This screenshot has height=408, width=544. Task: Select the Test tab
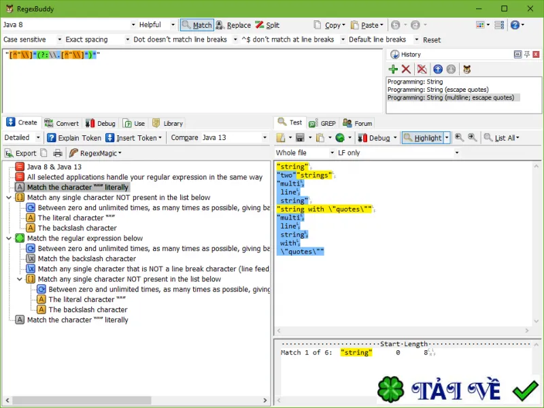pyautogui.click(x=290, y=122)
